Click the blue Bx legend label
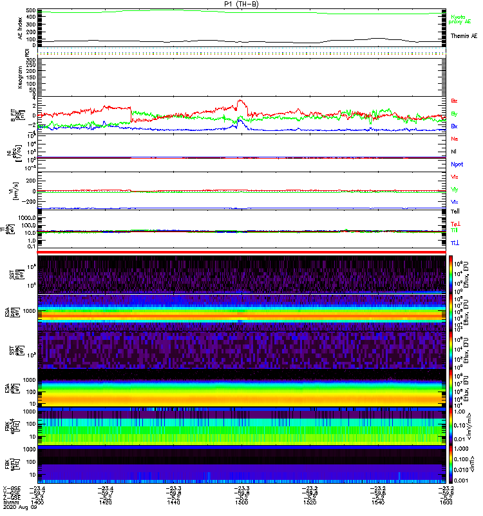Viewport: 483px width, 516px height. (x=454, y=126)
